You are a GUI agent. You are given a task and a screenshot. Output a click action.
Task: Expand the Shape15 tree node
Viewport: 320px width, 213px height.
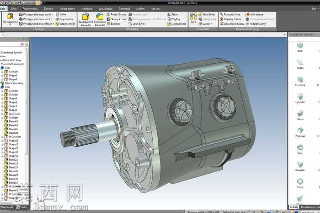coord(2,141)
